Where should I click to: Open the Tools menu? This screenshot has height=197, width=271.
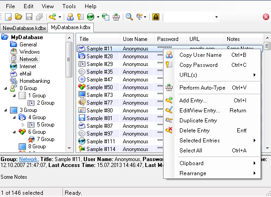pyautogui.click(x=69, y=6)
